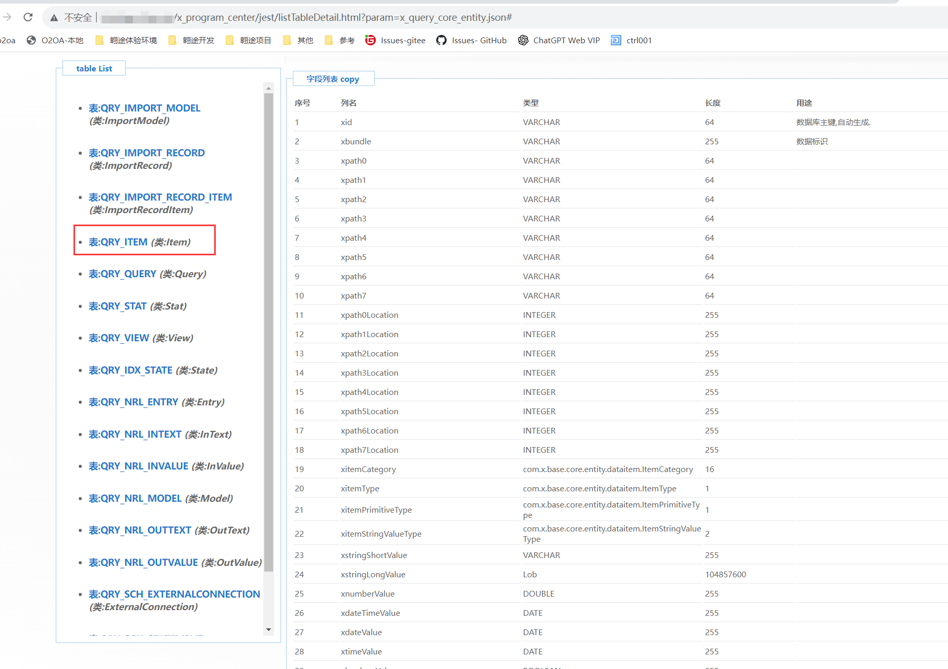Click the not-secure warning triangle icon
The height and width of the screenshot is (669, 948).
[x=54, y=18]
